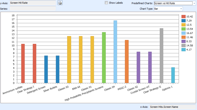Viewport: 197px width, 110px height.
Task: Select the Classic 01 bar
Action: 92,59
